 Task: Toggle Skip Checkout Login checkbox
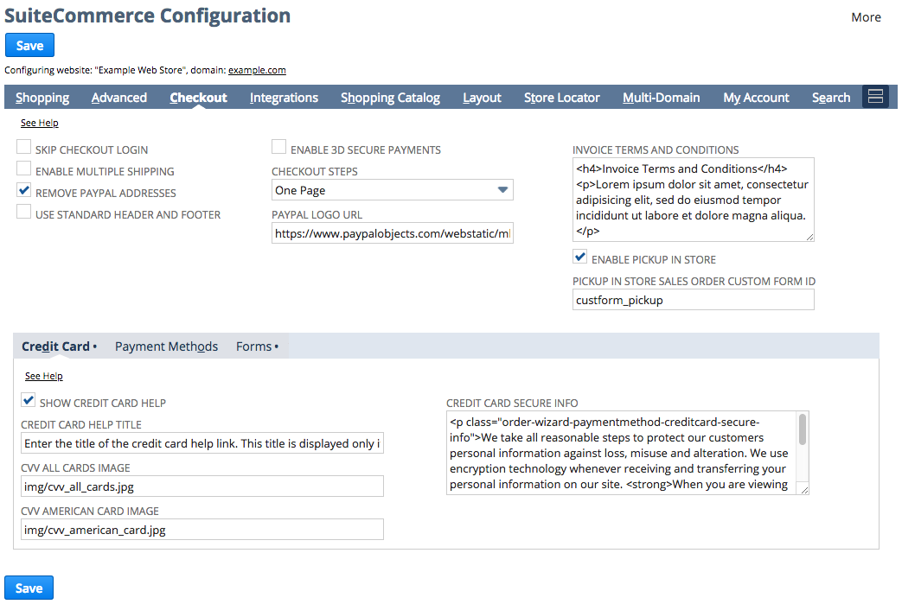click(x=23, y=147)
